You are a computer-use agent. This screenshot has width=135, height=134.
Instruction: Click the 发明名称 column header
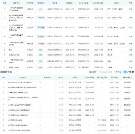point(16,3)
